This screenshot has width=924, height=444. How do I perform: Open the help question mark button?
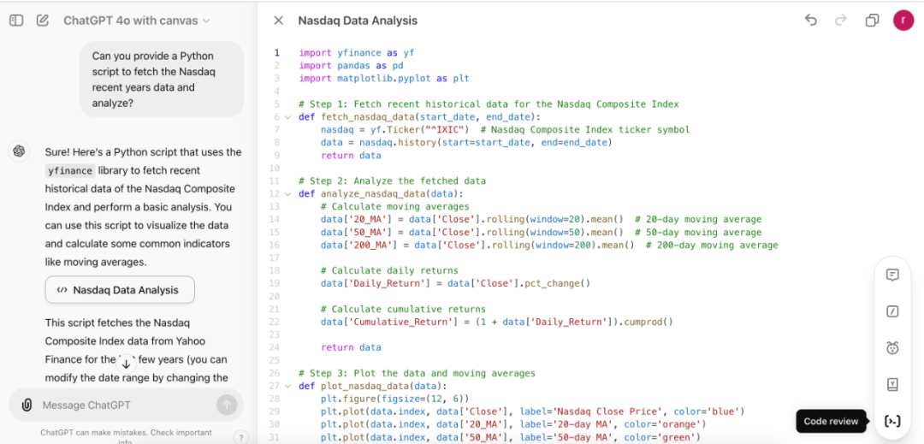point(241,437)
